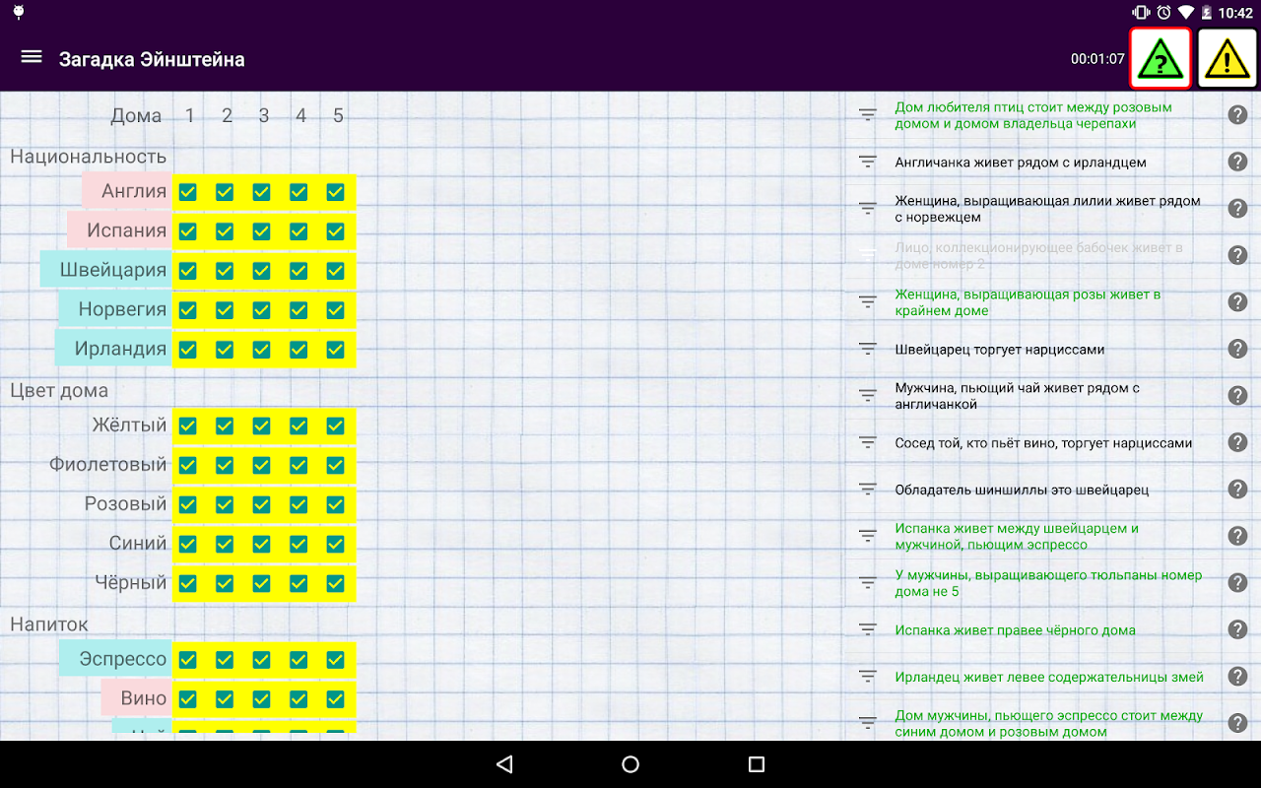Viewport: 1261px width, 788px height.
Task: Tap the Швейцария row label
Action: tap(106, 270)
